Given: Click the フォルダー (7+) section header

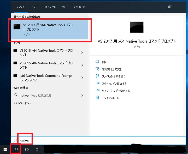Looking at the screenshot, I should coord(22,103).
